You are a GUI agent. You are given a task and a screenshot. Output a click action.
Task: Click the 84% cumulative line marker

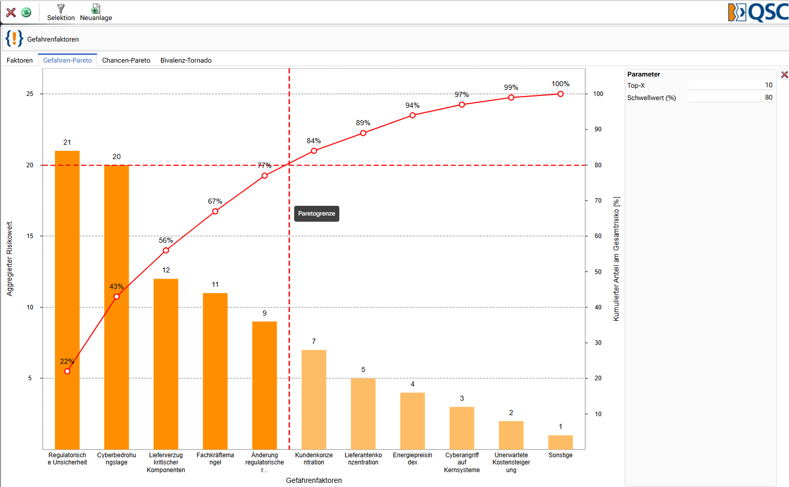click(314, 151)
